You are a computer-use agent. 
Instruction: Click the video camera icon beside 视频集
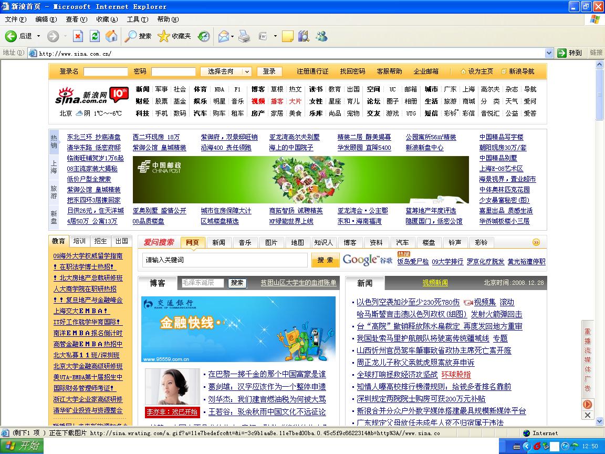[x=468, y=303]
